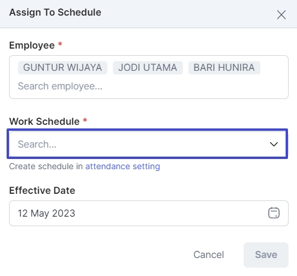Click the 'Create schedule in' helper text

(x=46, y=166)
